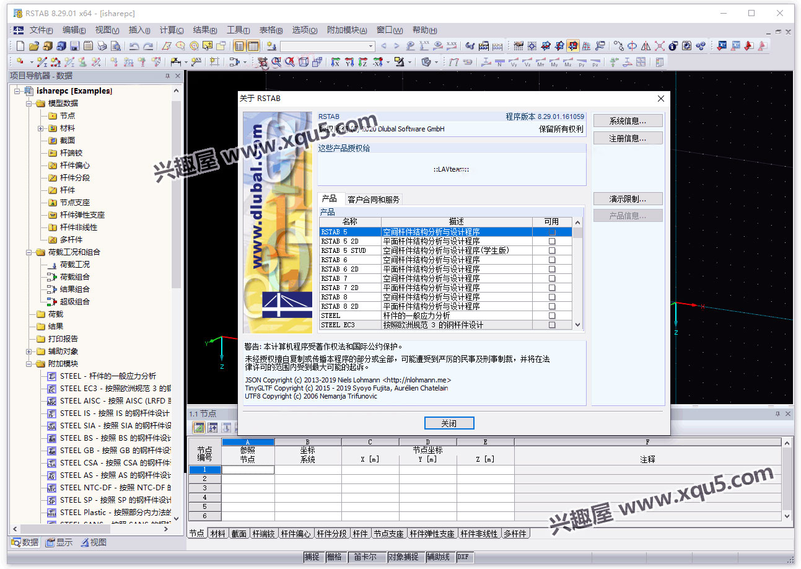This screenshot has width=801, height=569.
Task: Open the 计算(C) menu
Action: 172,30
